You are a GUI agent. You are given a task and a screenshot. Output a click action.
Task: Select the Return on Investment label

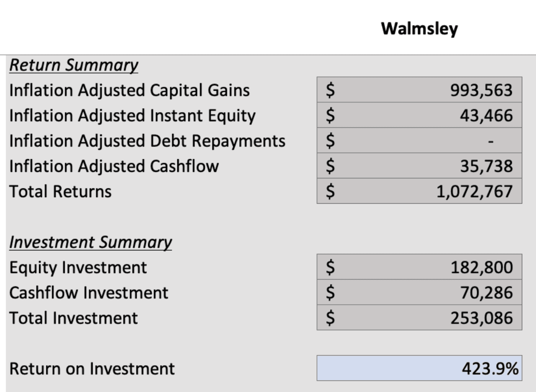[92, 369]
